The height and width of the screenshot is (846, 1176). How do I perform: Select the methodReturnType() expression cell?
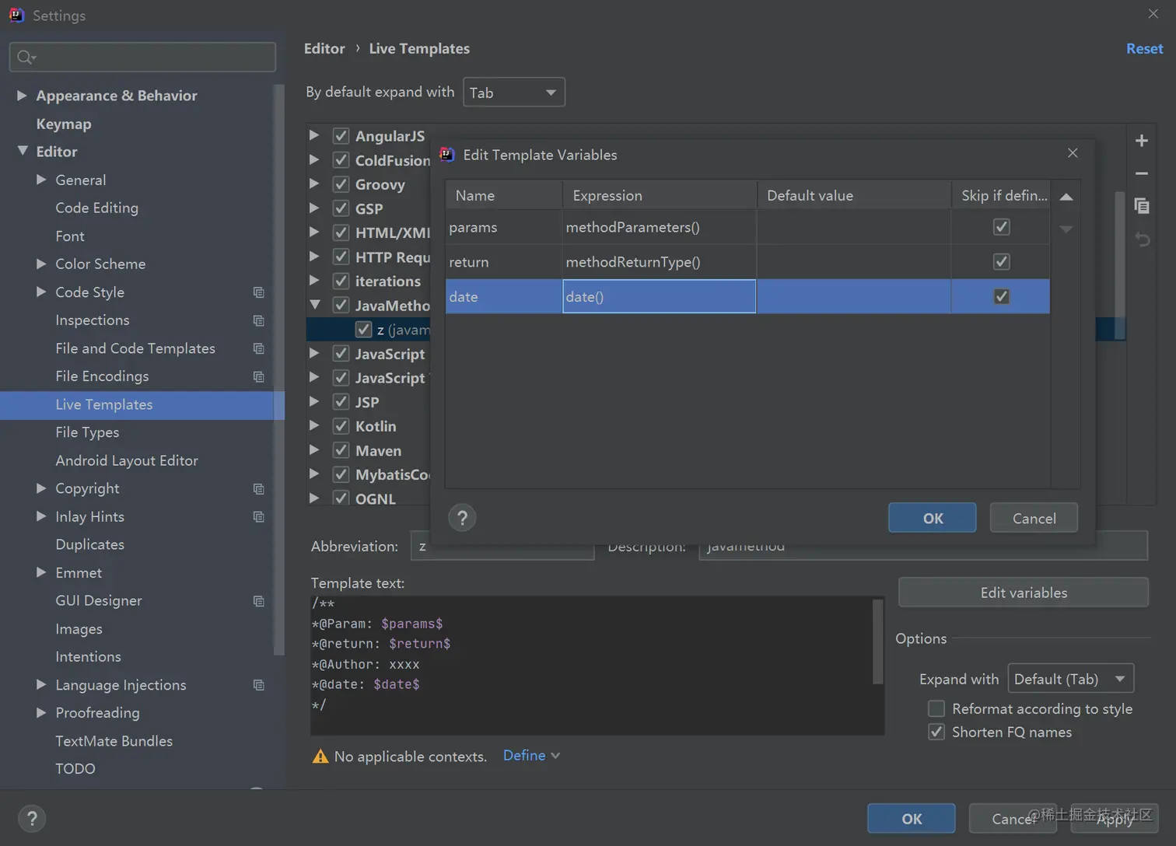[659, 262]
